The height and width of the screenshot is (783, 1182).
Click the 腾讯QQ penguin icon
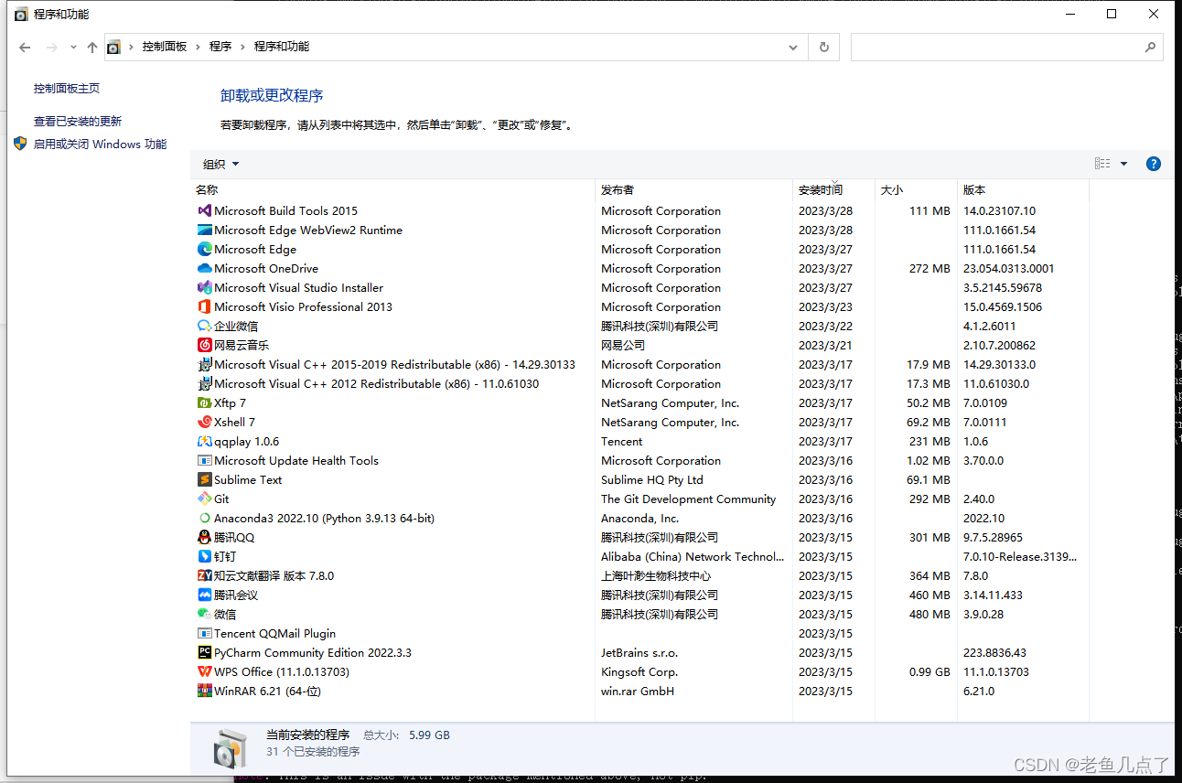coord(205,537)
